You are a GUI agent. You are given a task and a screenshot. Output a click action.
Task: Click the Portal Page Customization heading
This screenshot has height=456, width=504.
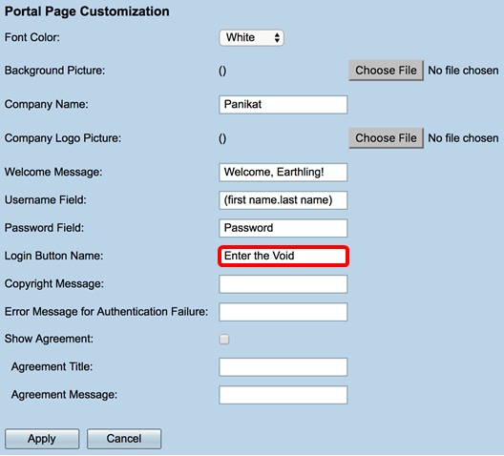(x=87, y=11)
